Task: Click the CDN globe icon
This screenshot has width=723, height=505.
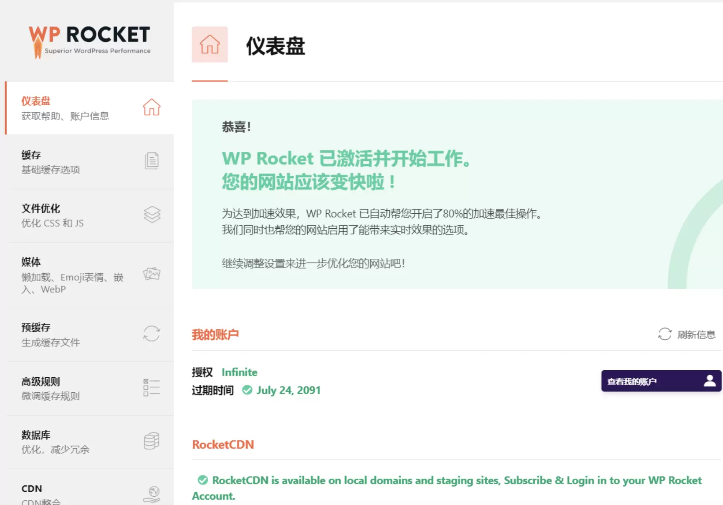Action: [152, 495]
